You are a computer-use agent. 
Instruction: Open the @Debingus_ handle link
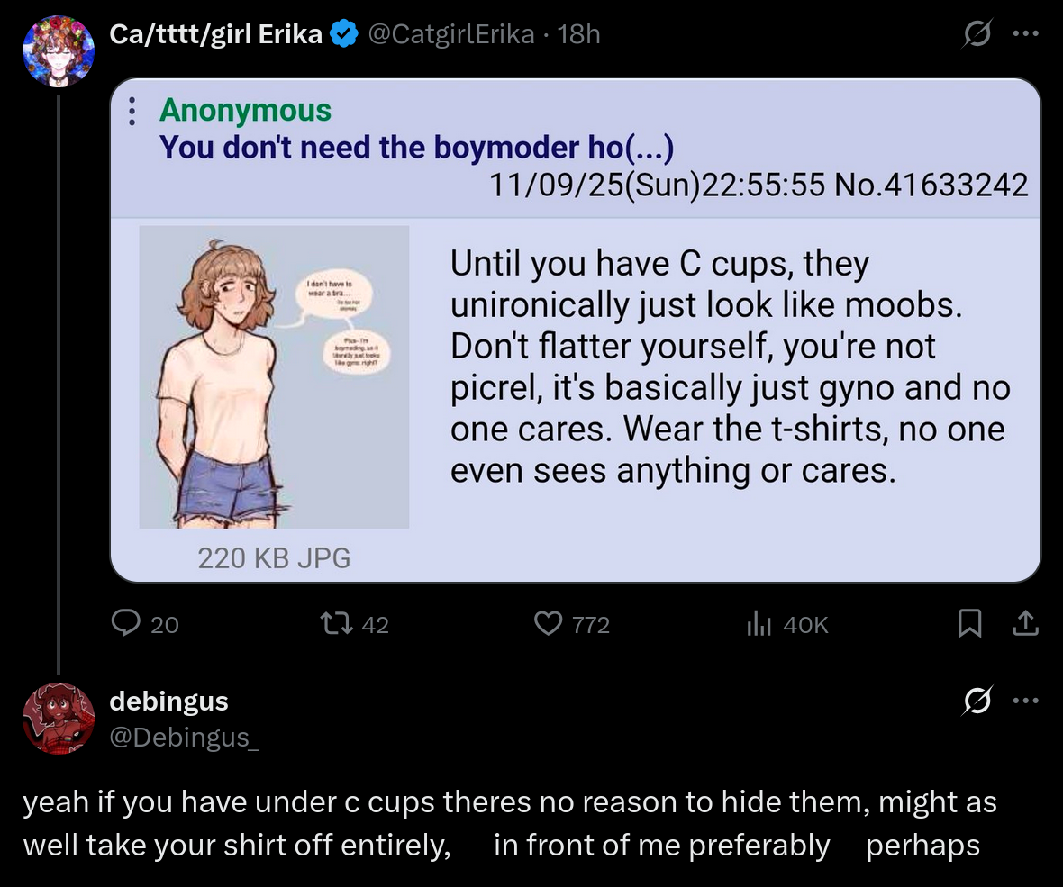point(185,737)
